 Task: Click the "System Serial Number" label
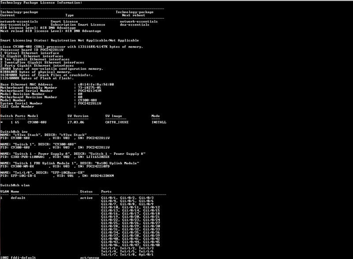coord(21,104)
